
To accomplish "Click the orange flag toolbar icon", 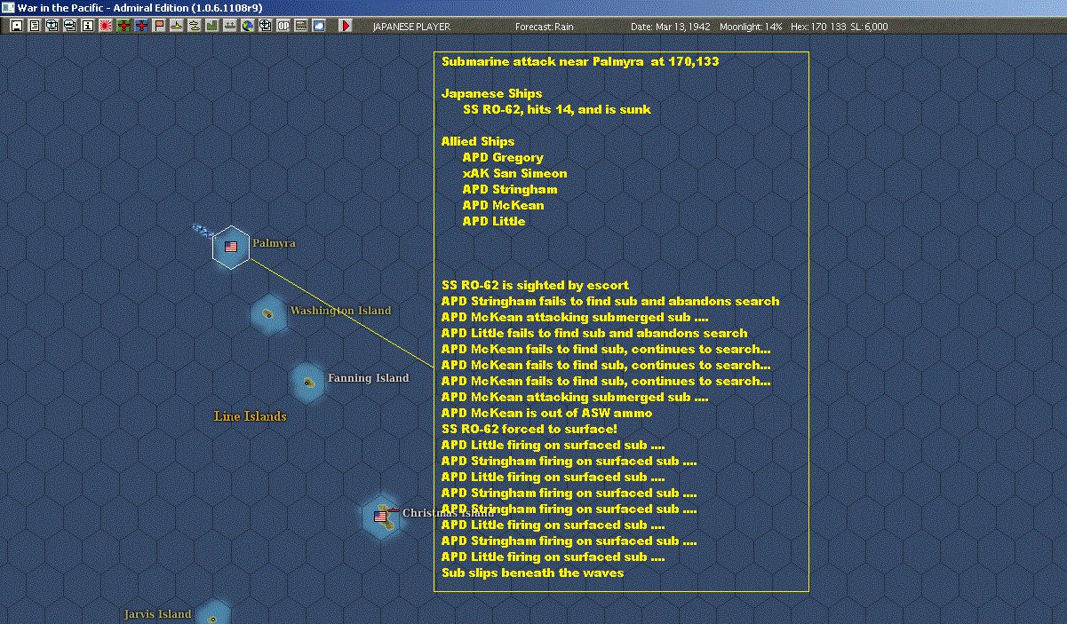I will [x=159, y=26].
